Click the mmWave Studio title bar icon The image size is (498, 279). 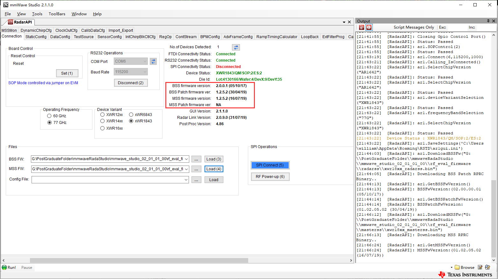click(6, 5)
